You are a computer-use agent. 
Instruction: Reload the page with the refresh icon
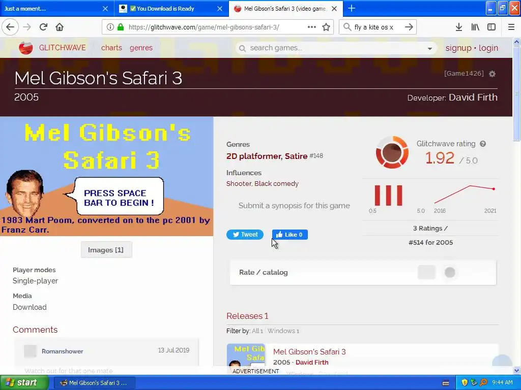[x=43, y=27]
